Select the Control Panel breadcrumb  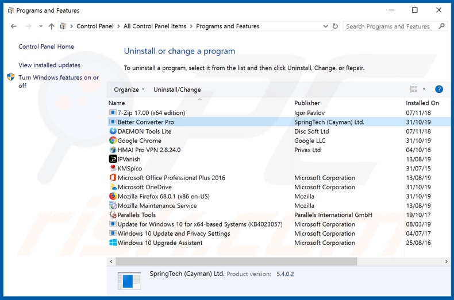click(95, 26)
